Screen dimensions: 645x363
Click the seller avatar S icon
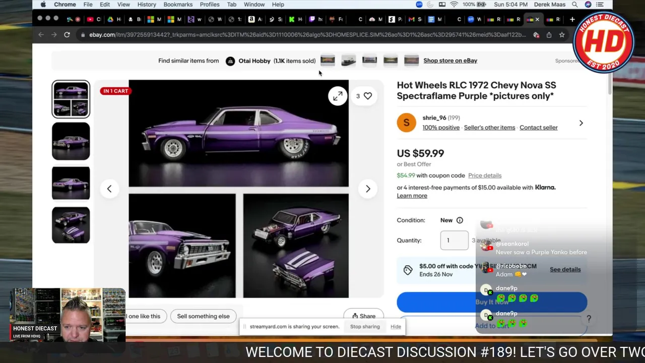coord(406,123)
